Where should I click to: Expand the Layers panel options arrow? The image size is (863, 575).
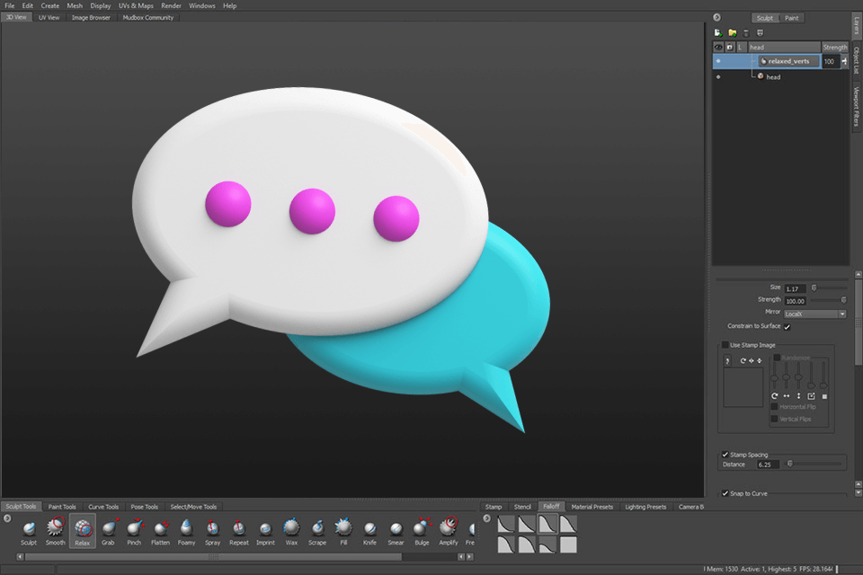point(716,17)
